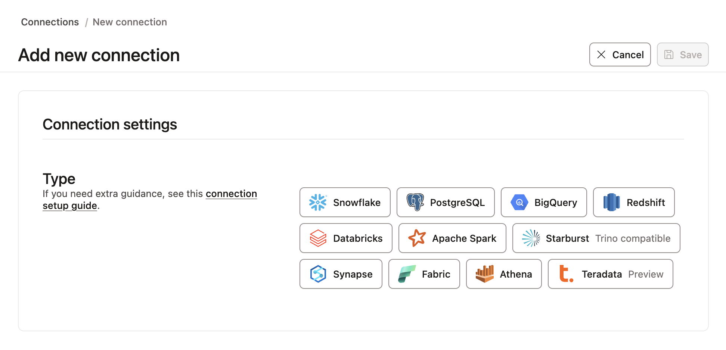This screenshot has height=350, width=726.
Task: Cancel adding the new connection
Action: (620, 55)
